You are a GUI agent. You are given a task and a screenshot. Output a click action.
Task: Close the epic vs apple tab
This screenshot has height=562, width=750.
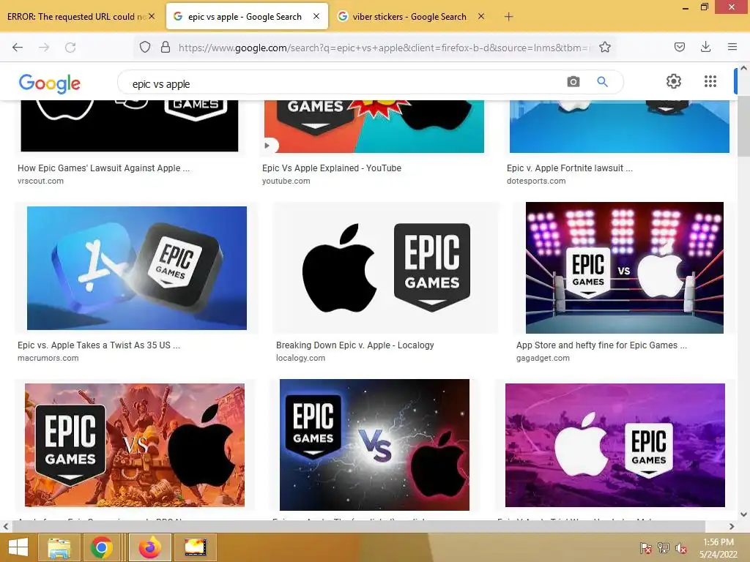click(x=316, y=16)
